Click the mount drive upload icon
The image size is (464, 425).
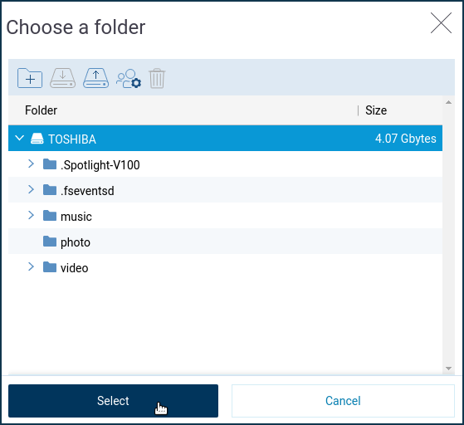(x=95, y=78)
